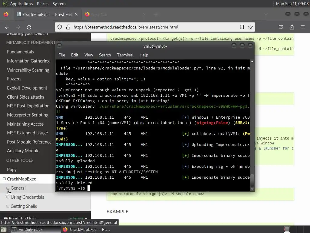
Task: Open the Information Gathering link
Action: [x=28, y=61]
